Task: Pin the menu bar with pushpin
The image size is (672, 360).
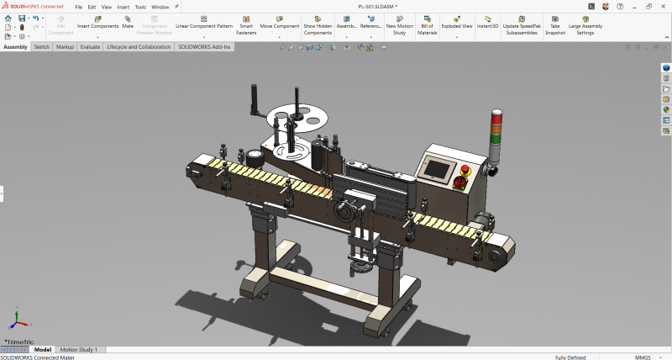Action: 177,7
